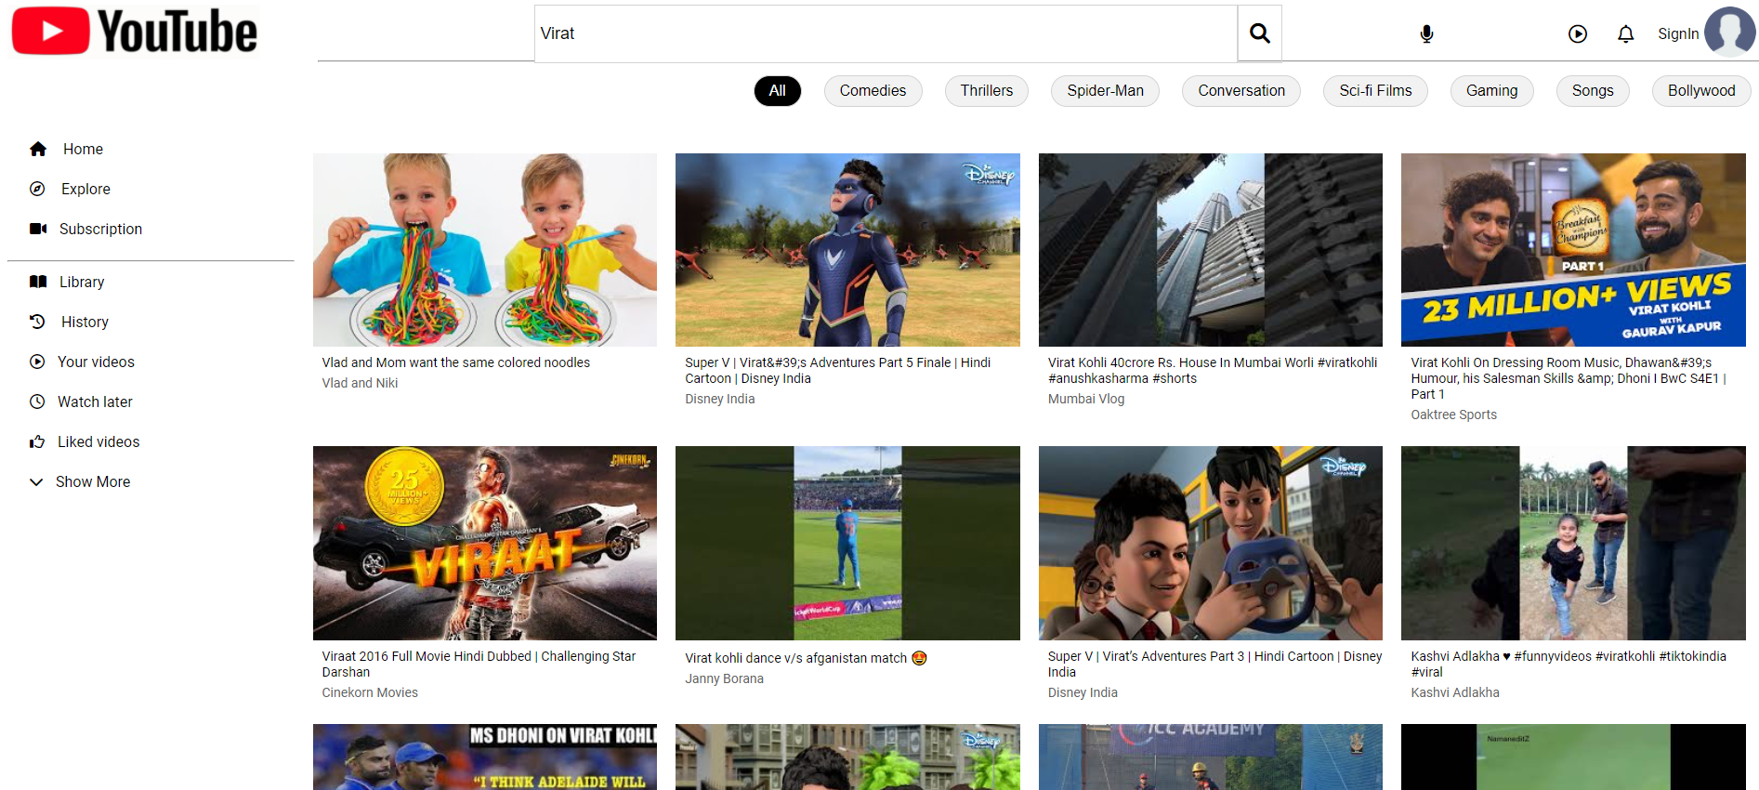Open Super V Part 3 cartoon thumbnail

(1211, 543)
